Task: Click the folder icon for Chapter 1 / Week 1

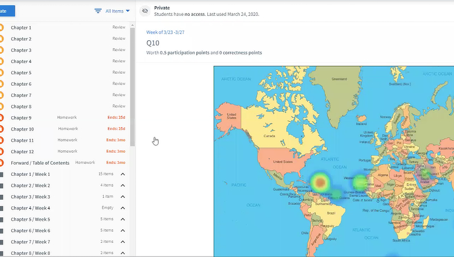Action: point(1,174)
